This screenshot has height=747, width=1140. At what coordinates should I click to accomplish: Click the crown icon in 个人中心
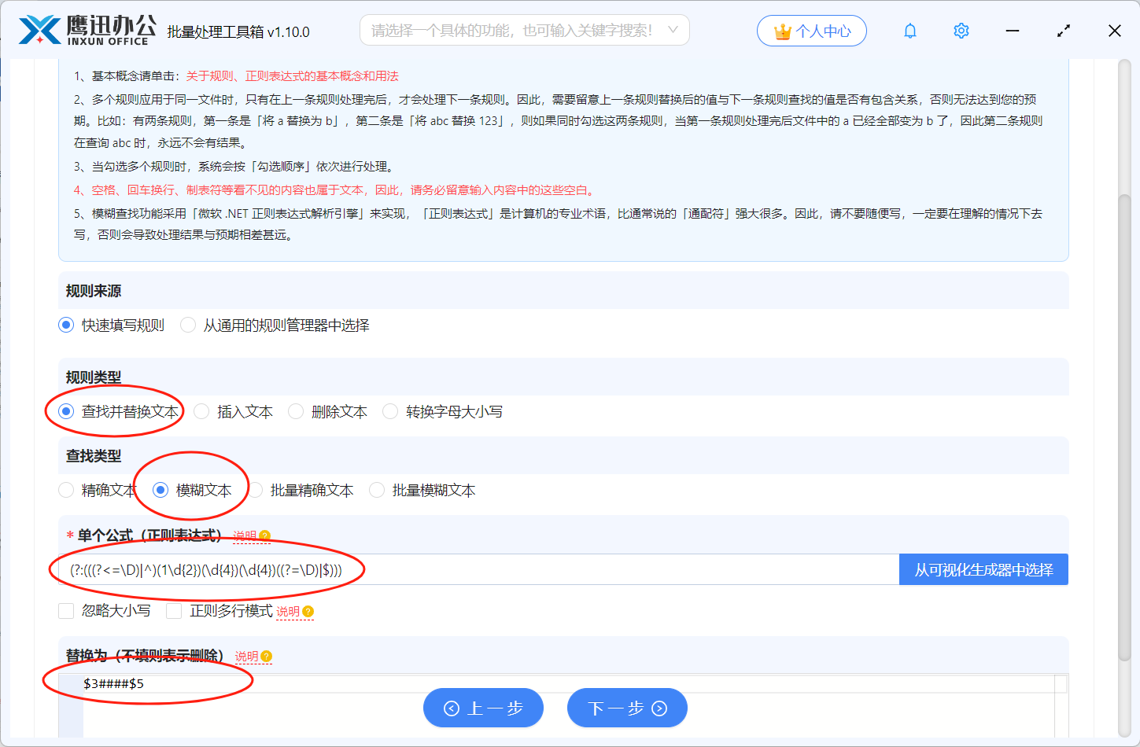tap(783, 31)
